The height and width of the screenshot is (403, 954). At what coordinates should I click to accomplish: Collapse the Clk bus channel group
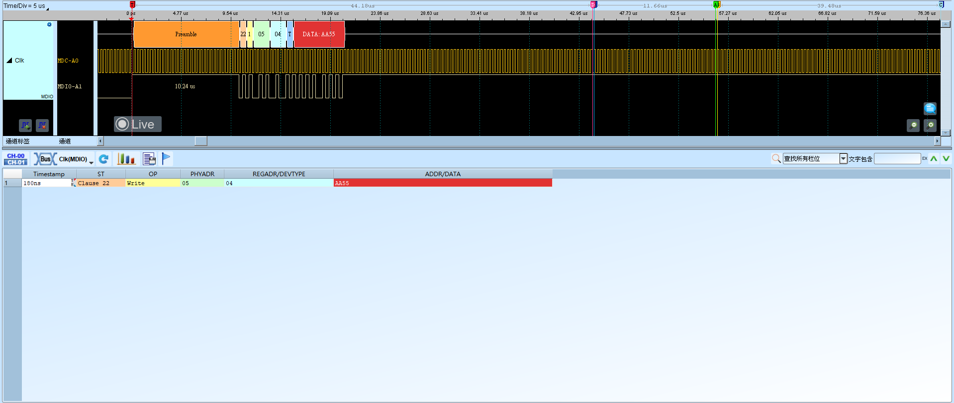[9, 61]
